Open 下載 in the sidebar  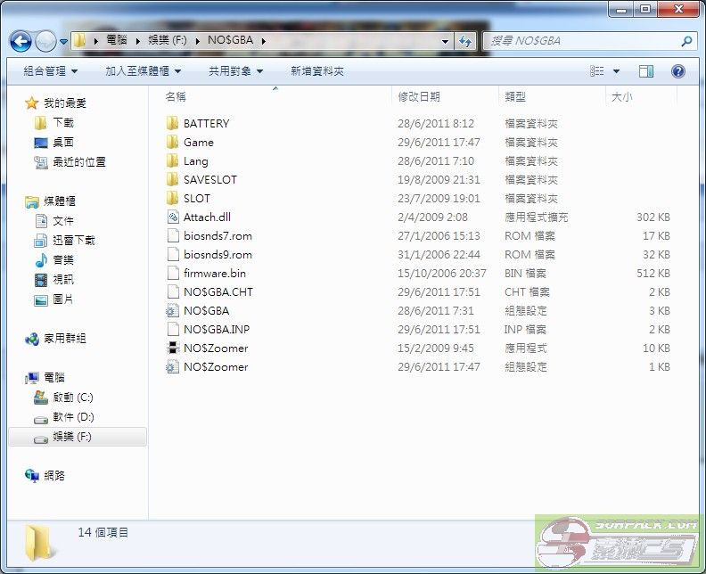pyautogui.click(x=63, y=122)
